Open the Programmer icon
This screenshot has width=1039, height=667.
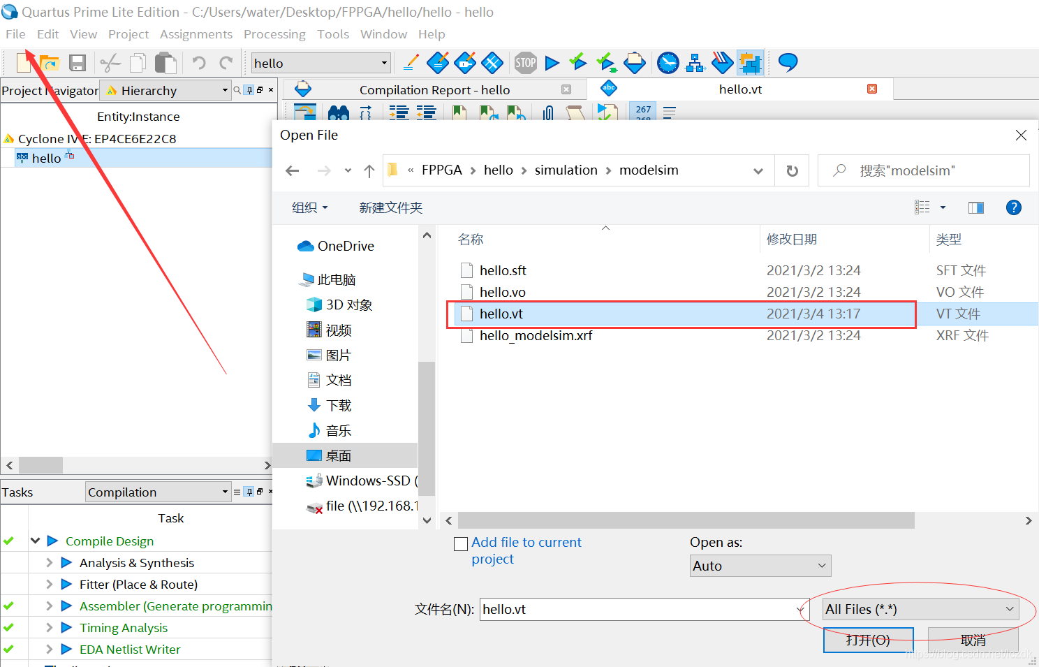pos(722,63)
